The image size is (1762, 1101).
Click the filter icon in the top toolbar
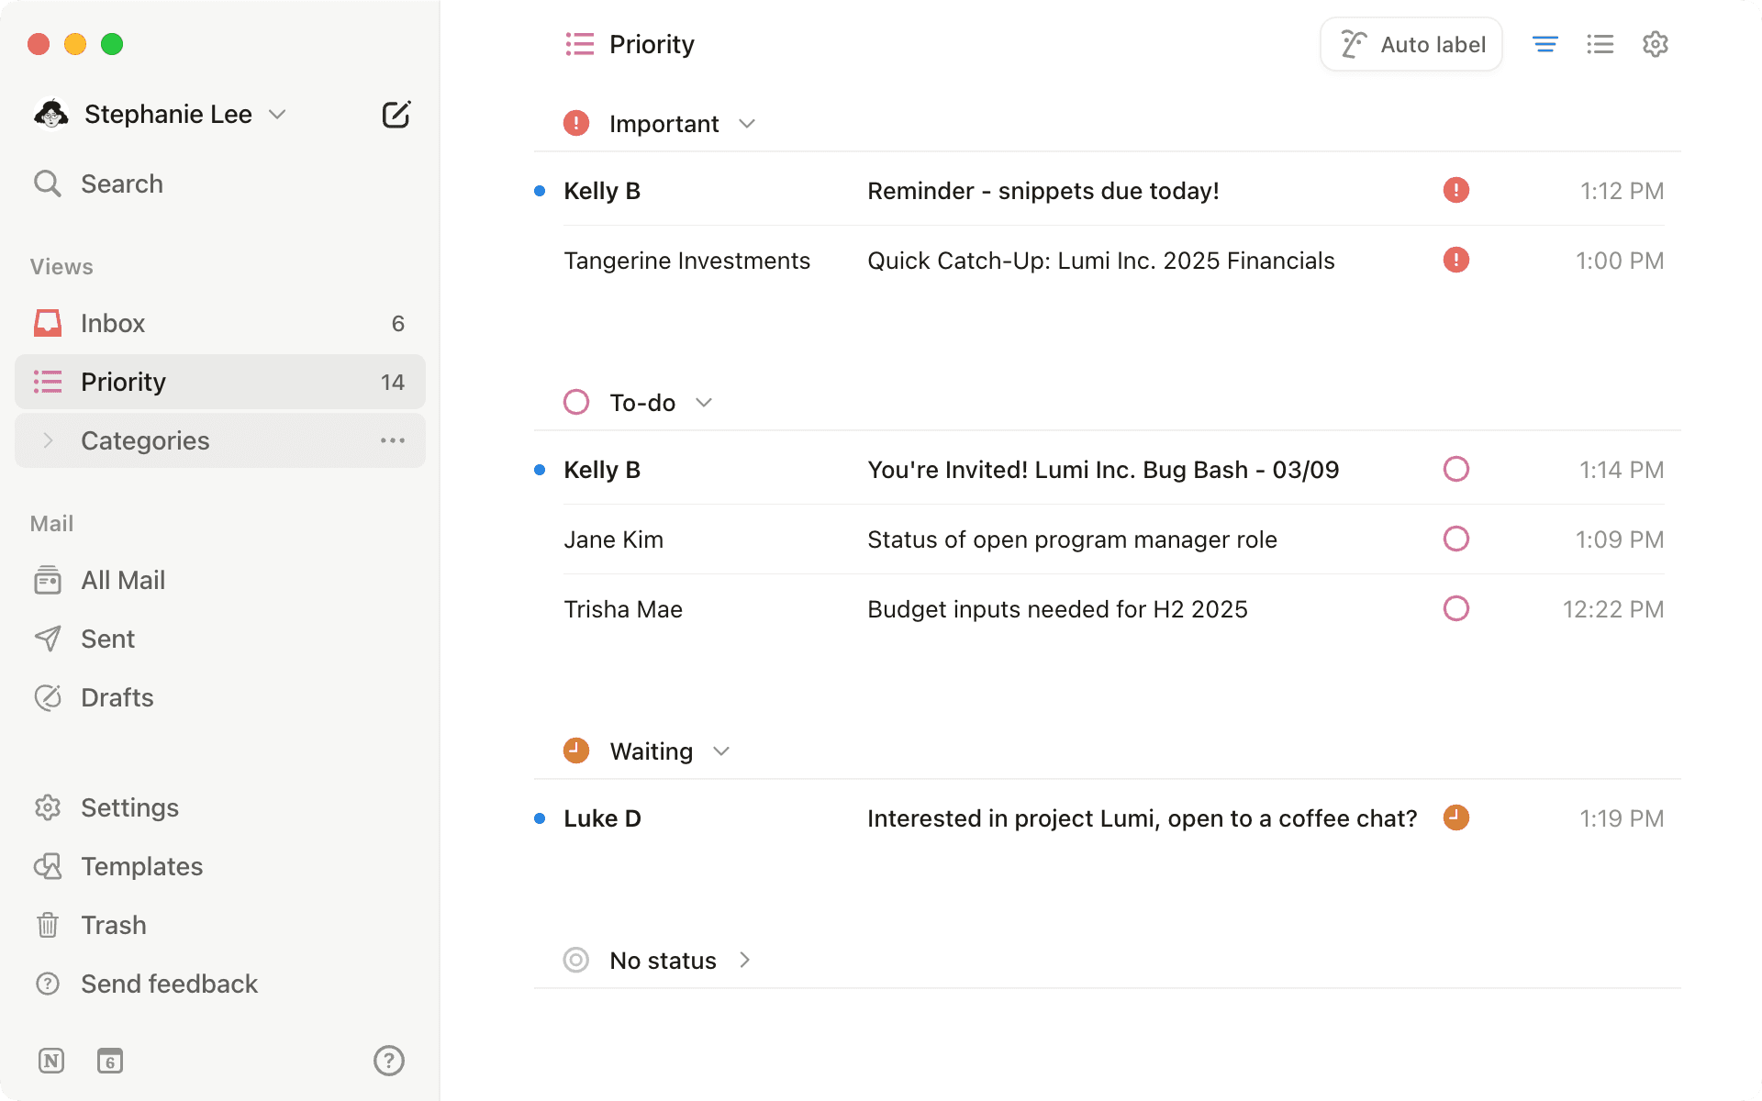[x=1545, y=43]
